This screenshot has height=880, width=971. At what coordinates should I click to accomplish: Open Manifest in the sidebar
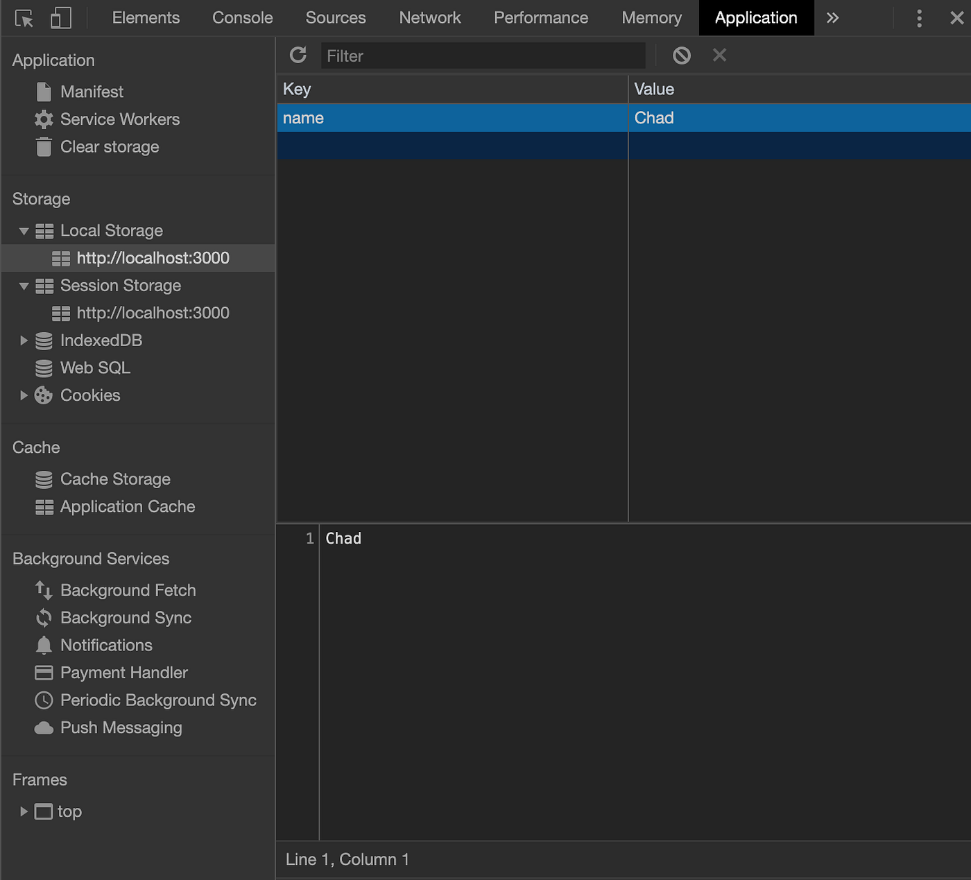click(x=92, y=92)
